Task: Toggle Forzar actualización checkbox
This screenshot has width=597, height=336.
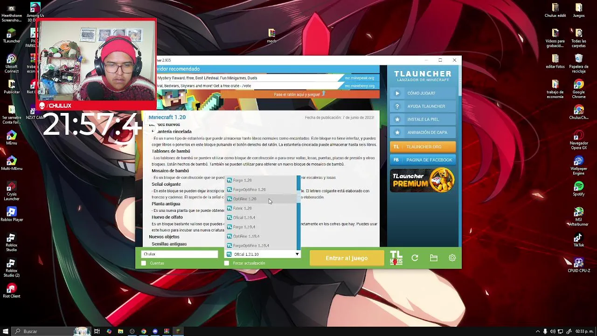Action: (227, 263)
